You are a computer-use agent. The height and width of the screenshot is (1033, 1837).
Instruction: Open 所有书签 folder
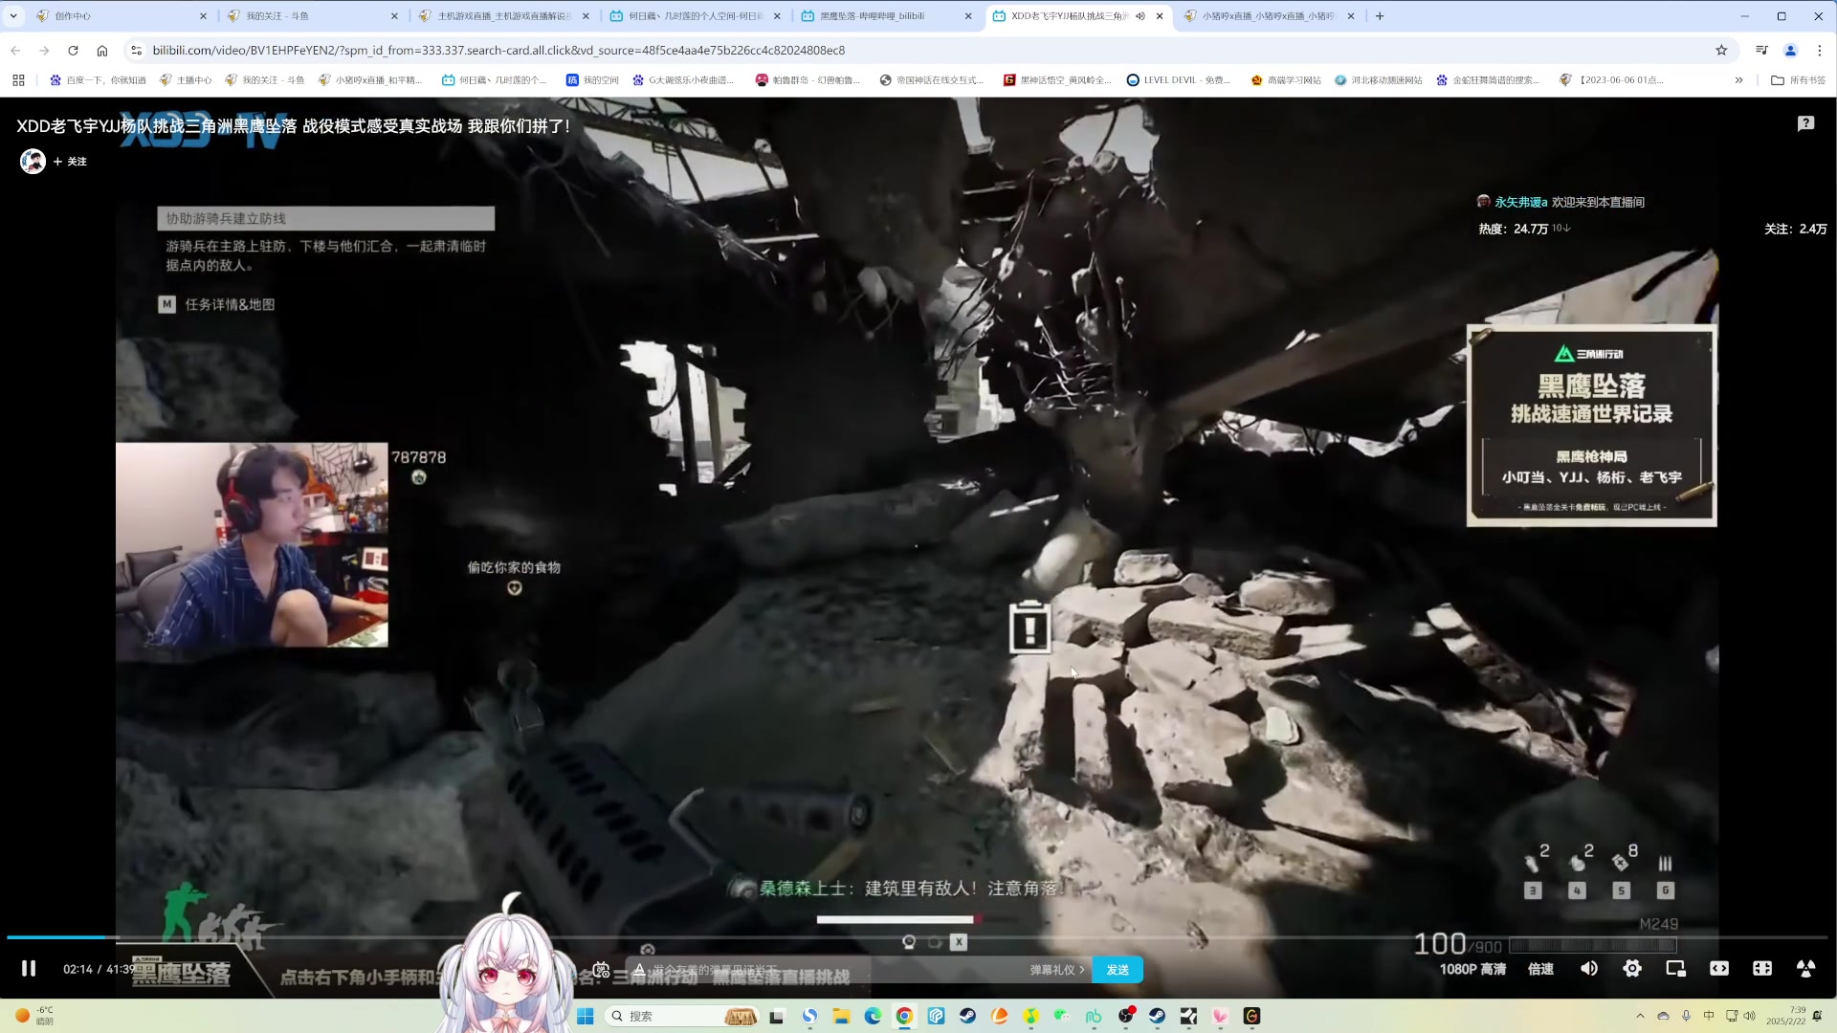[1798, 80]
